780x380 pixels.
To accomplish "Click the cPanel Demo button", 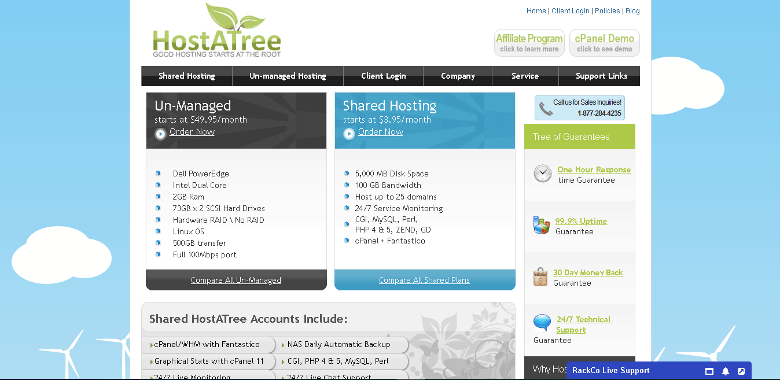I will 605,43.
